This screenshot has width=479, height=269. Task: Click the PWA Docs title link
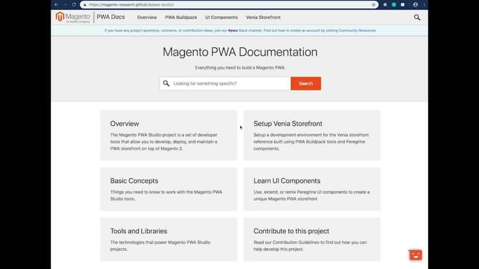click(110, 17)
